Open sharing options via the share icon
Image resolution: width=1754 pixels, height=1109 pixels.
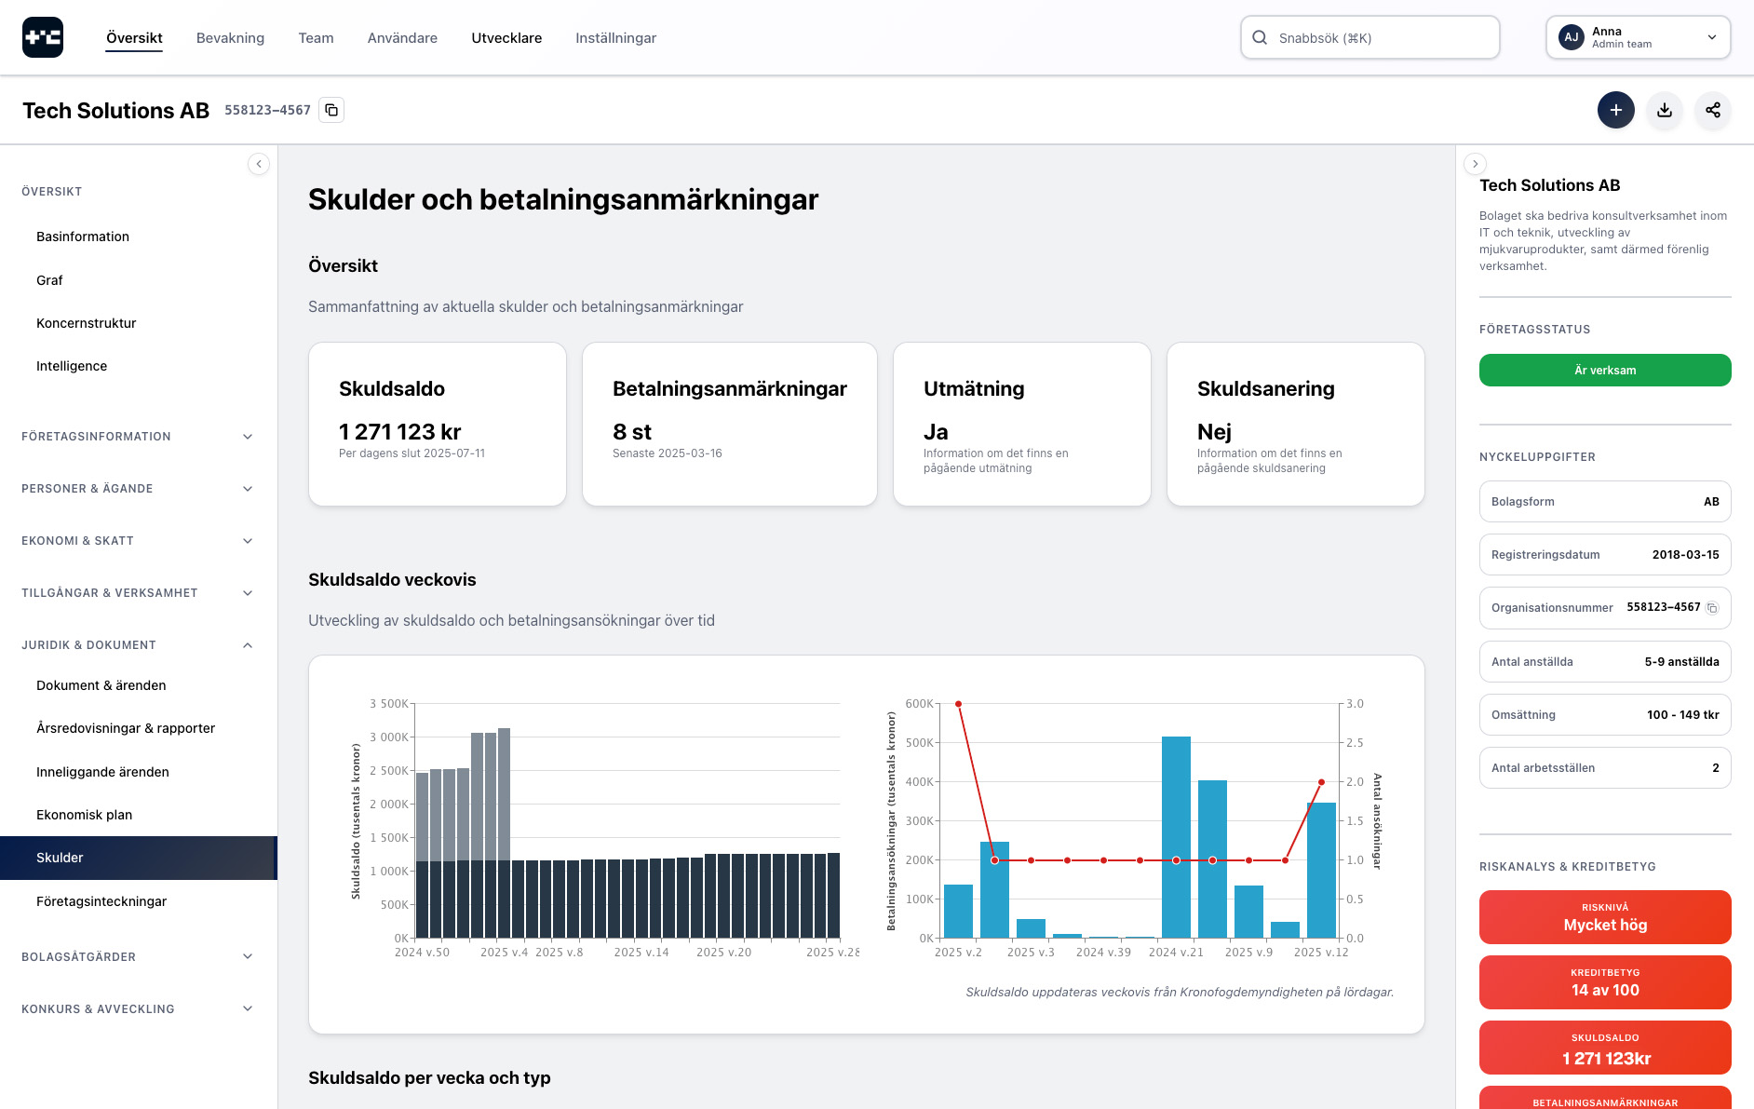coord(1713,110)
